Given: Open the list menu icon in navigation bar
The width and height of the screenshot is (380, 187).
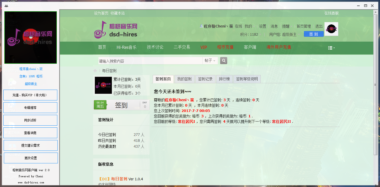Looking at the screenshot, I should tap(331, 48).
